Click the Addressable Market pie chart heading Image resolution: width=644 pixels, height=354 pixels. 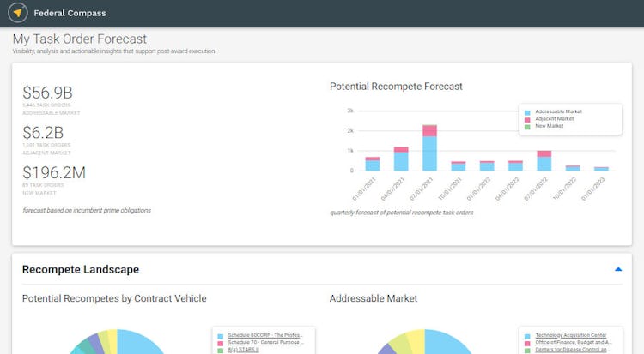[374, 298]
